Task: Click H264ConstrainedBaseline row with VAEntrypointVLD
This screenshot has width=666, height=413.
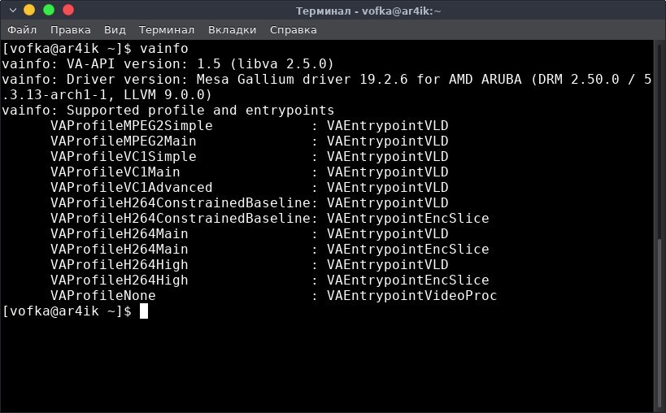Action: [250, 203]
